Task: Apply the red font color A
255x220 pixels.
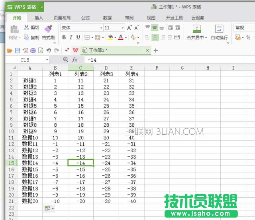Action: click(121, 37)
